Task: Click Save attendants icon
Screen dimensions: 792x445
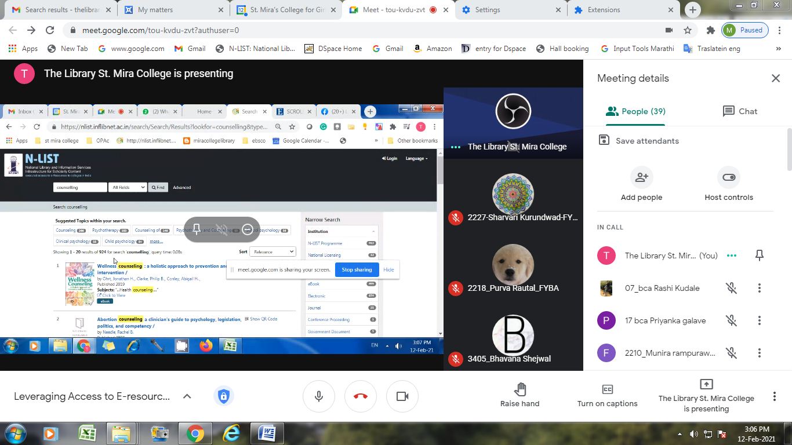Action: [604, 140]
